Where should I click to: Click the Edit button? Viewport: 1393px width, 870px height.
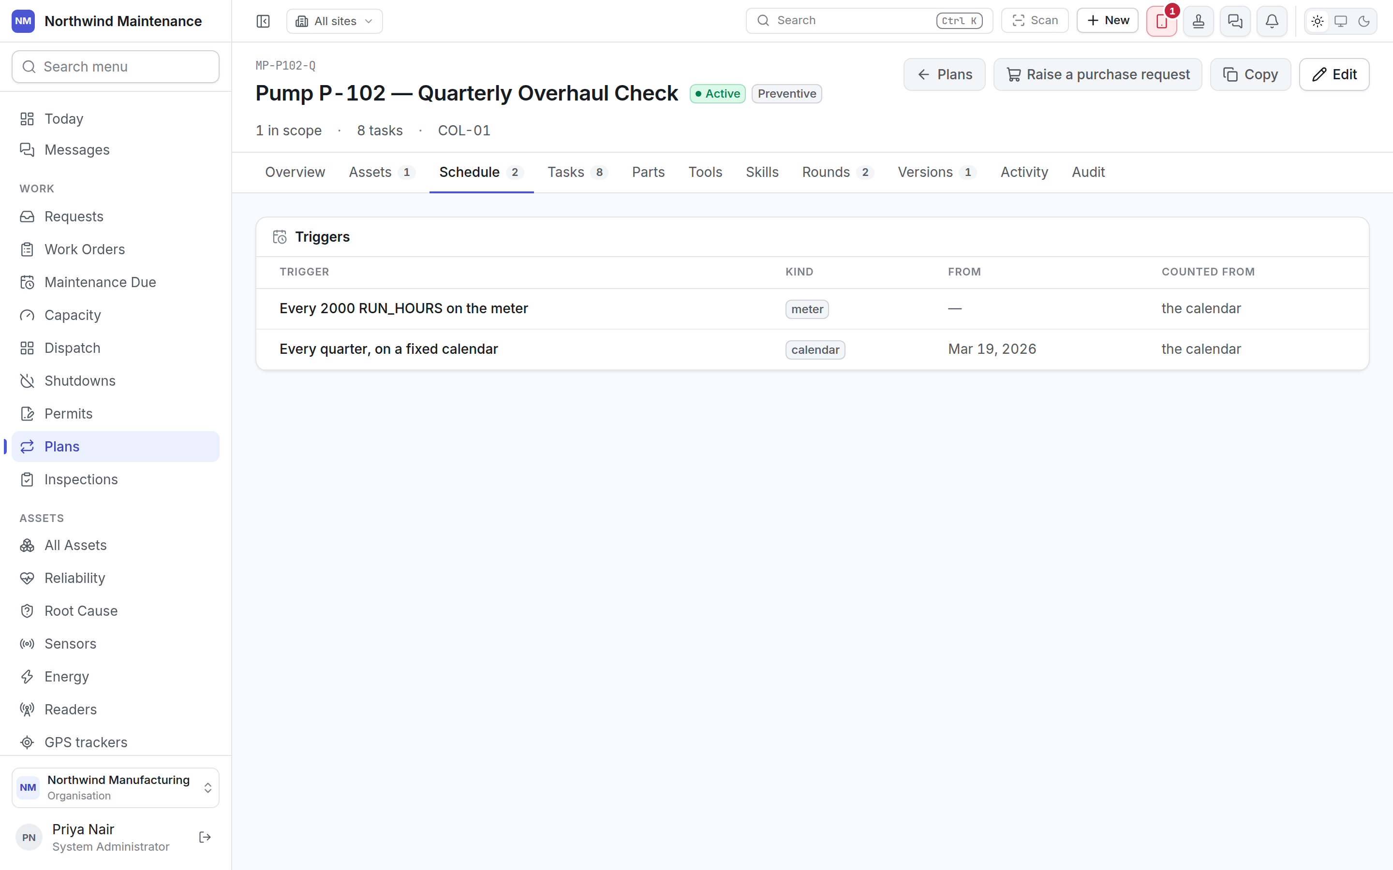pyautogui.click(x=1334, y=74)
